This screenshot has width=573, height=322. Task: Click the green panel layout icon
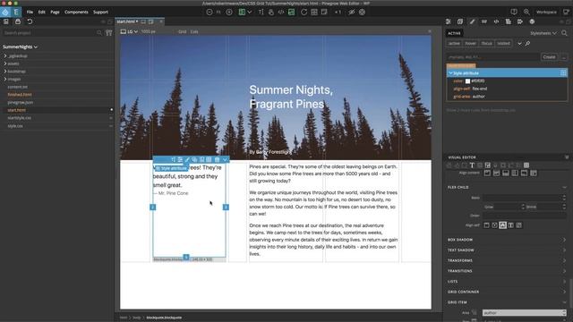pos(291,12)
